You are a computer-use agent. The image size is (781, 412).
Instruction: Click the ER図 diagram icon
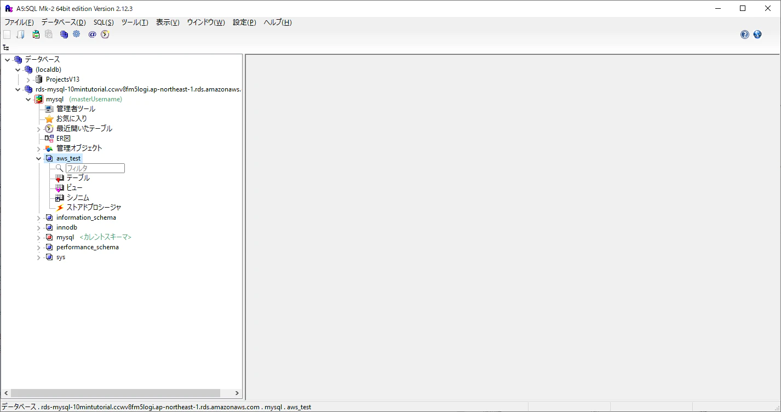point(49,139)
